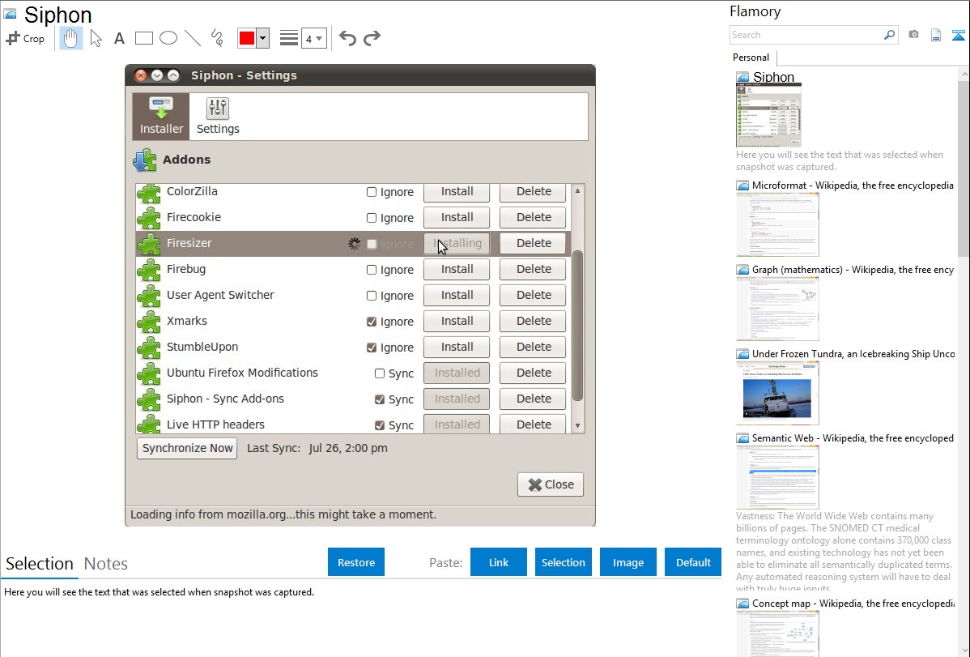970x657 pixels.
Task: Click the Firesizer puzzle piece icon
Action: tap(149, 244)
